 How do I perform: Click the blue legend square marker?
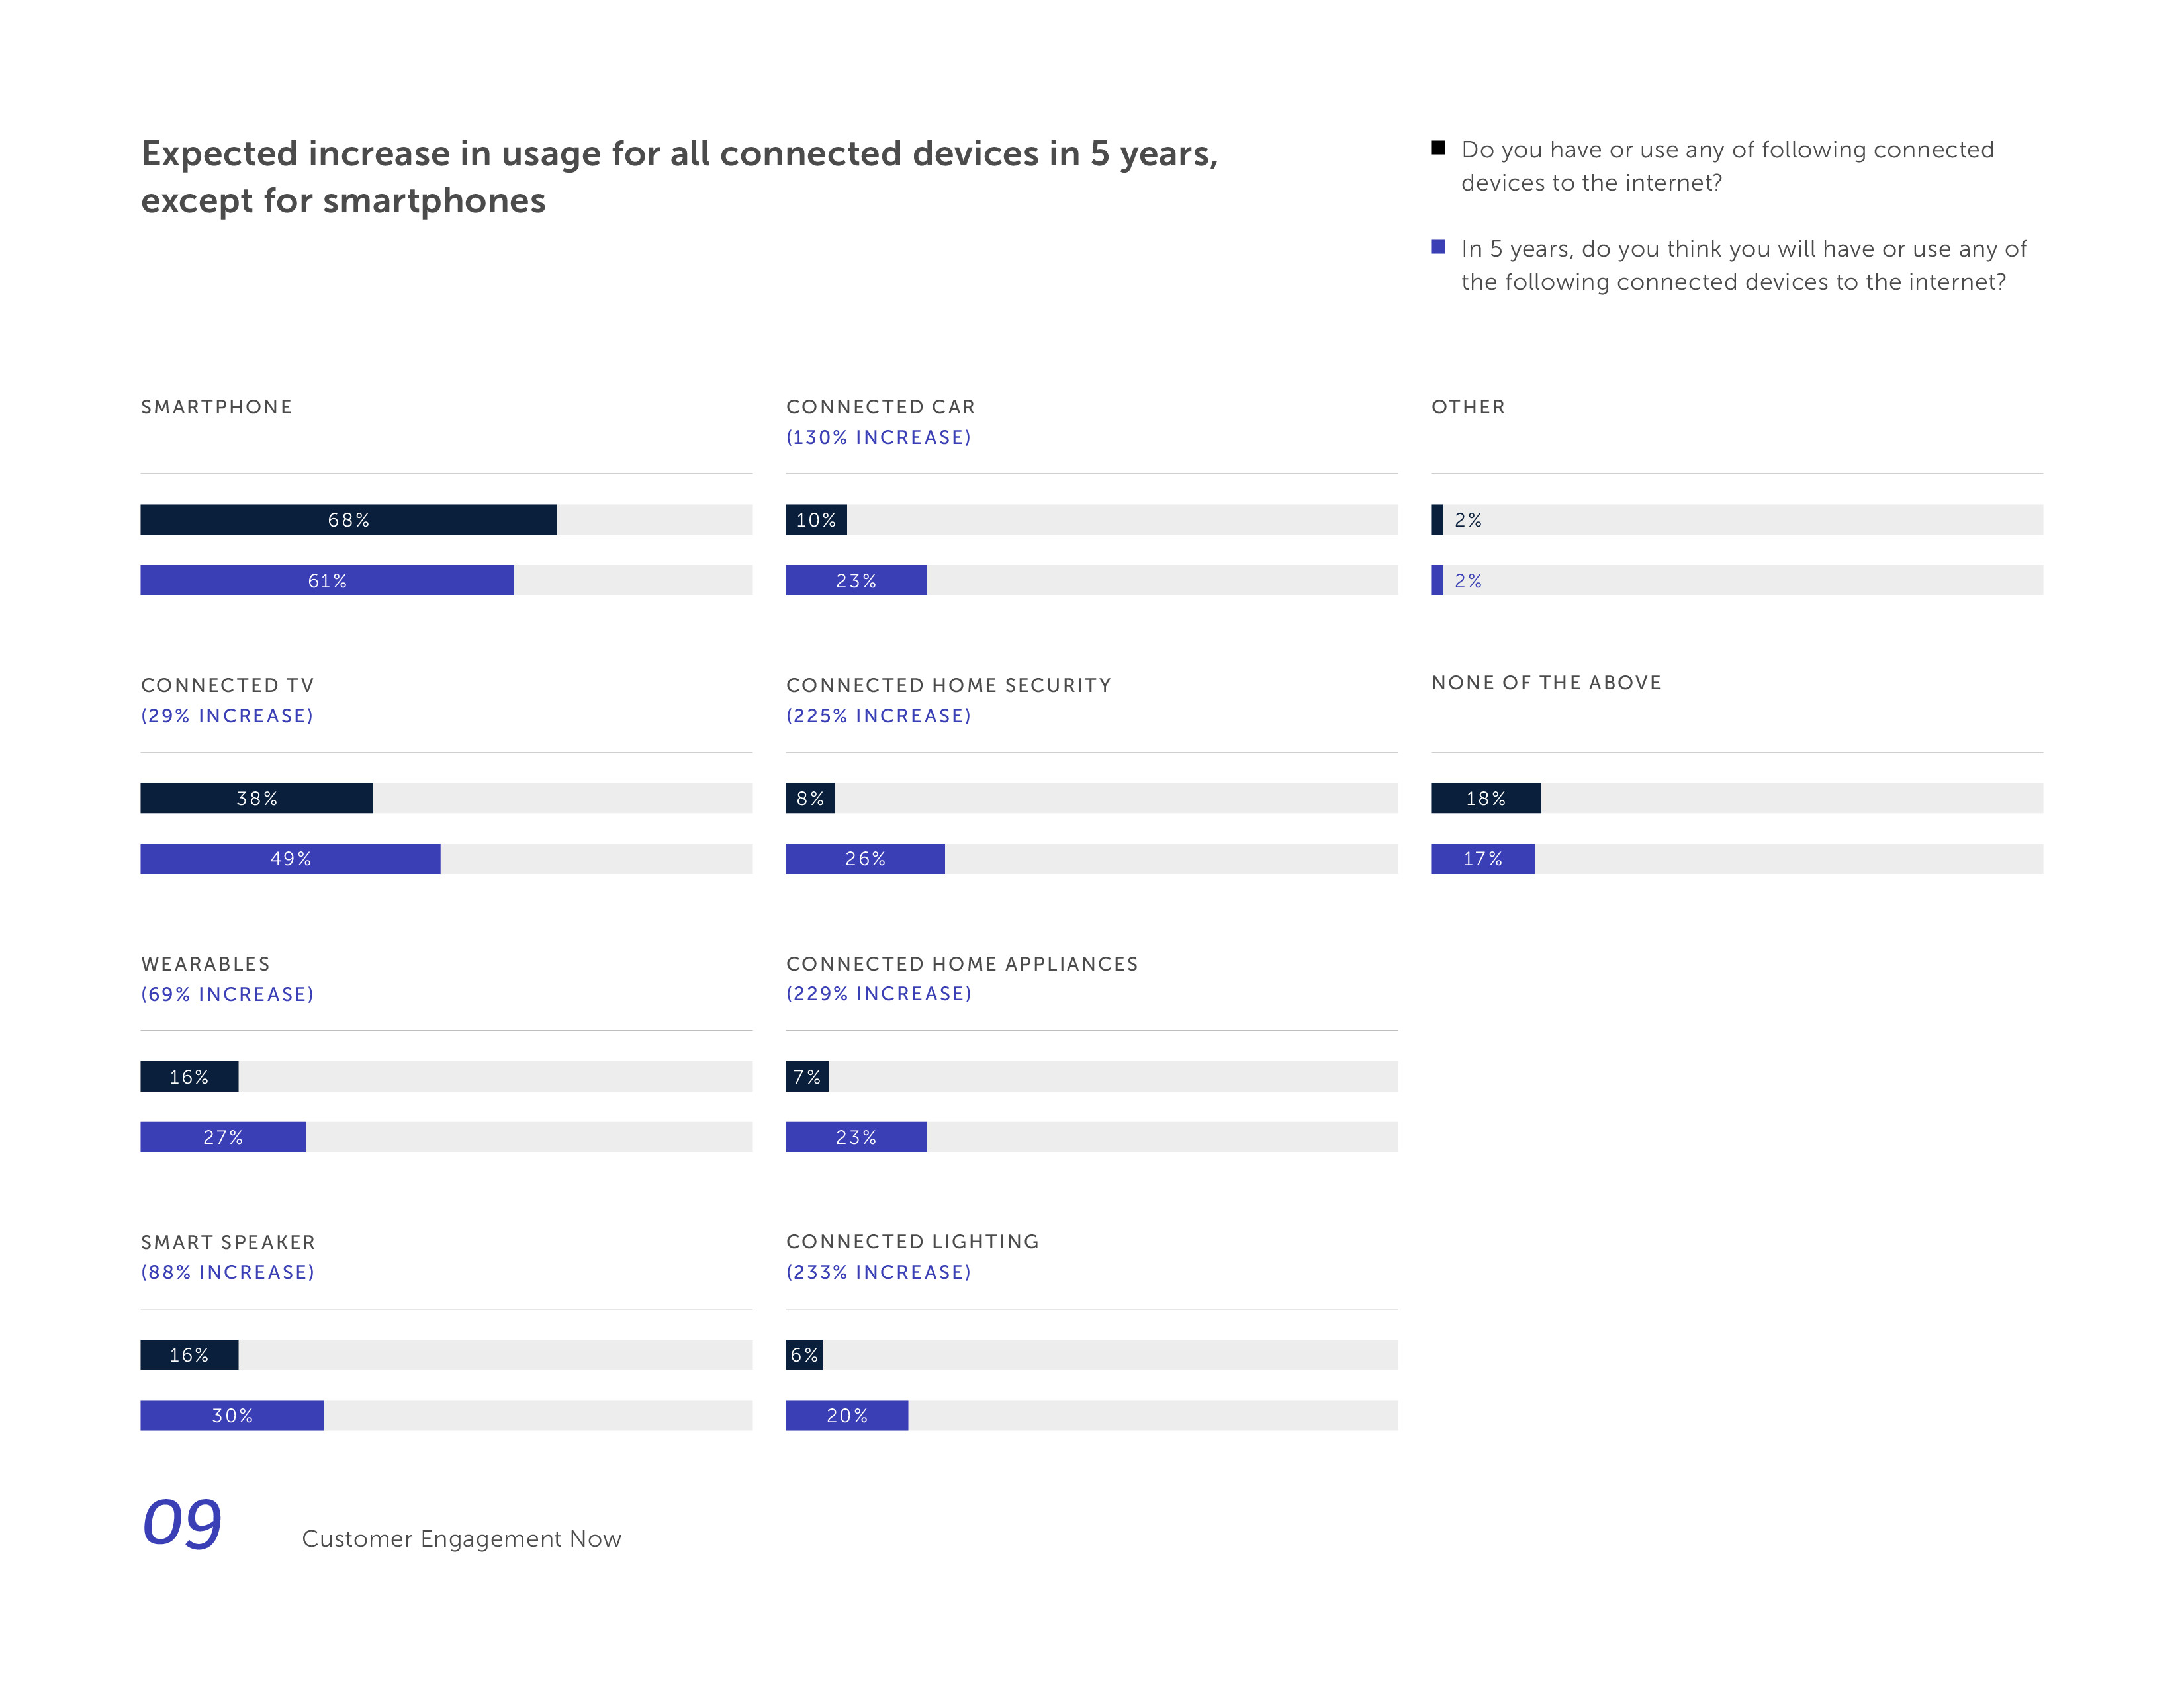(1438, 247)
